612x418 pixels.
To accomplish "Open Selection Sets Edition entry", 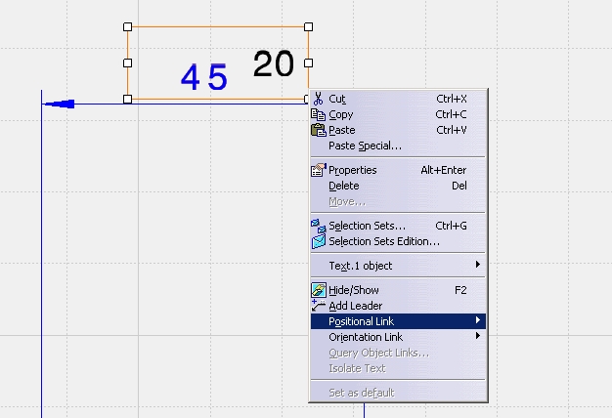I will (x=398, y=241).
